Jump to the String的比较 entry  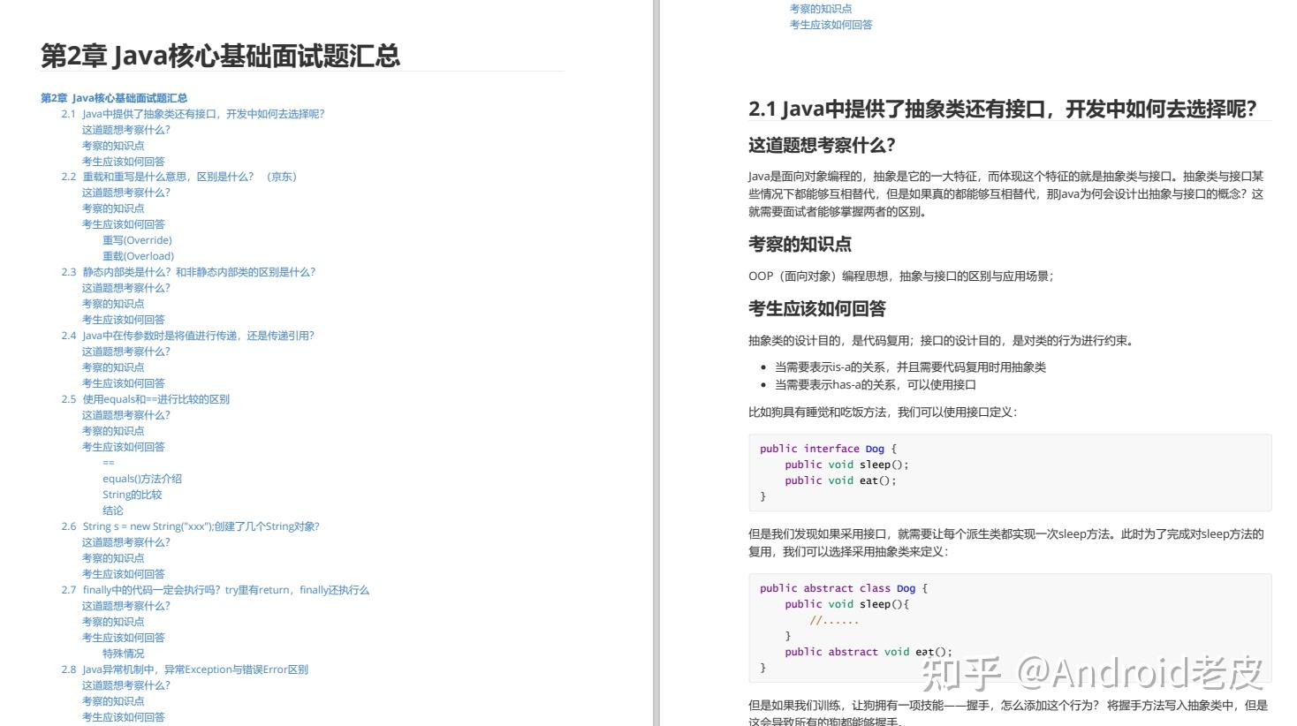[133, 495]
